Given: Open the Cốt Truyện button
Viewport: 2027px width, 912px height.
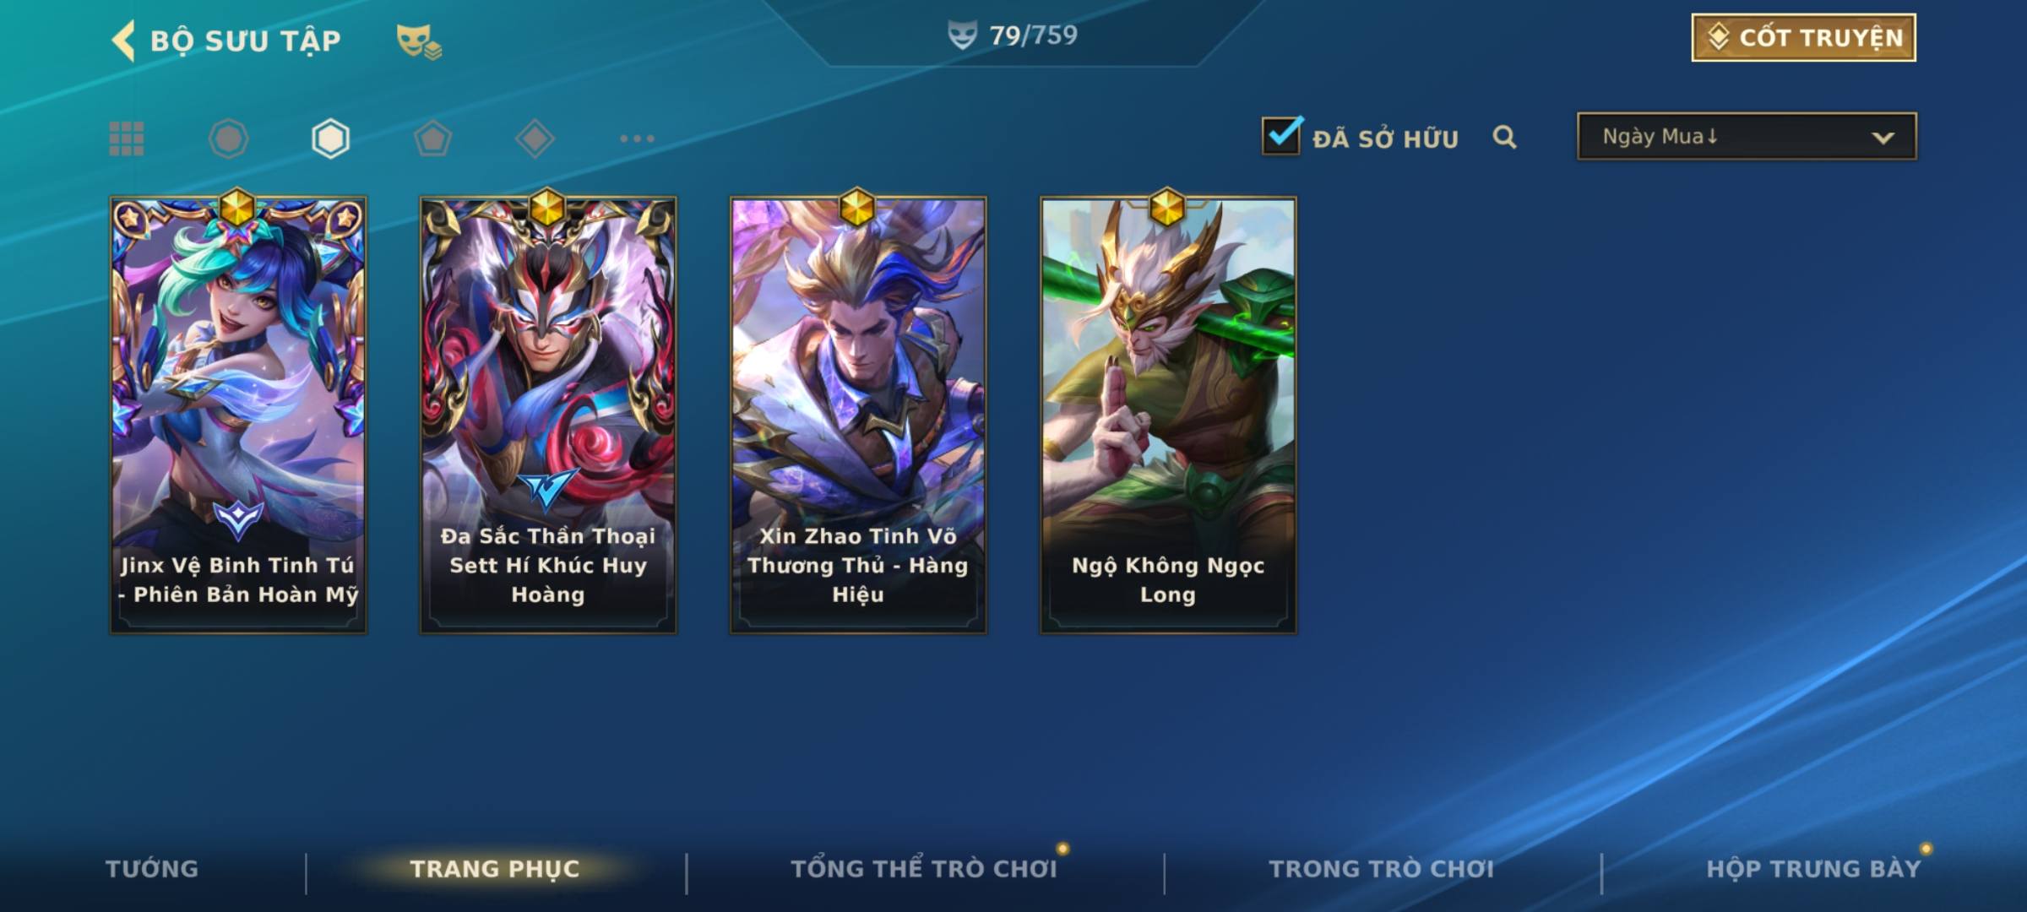Looking at the screenshot, I should (x=1803, y=37).
